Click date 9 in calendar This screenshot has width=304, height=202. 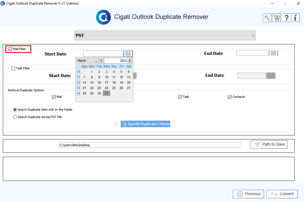pos(99,77)
